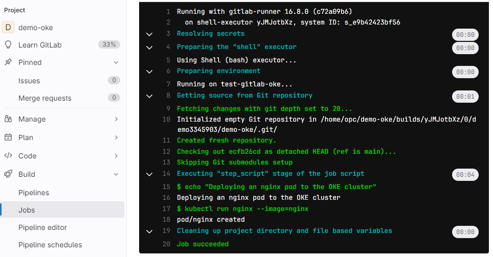Click "Using Shell (bash) executor..." line
The width and height of the screenshot is (493, 257).
(236, 60)
